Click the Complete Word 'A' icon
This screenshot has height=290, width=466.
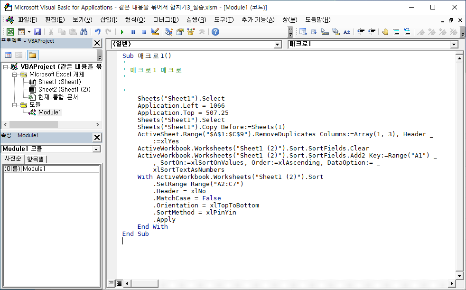click(347, 32)
